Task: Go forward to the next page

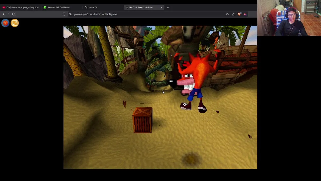Action: (x=9, y=14)
